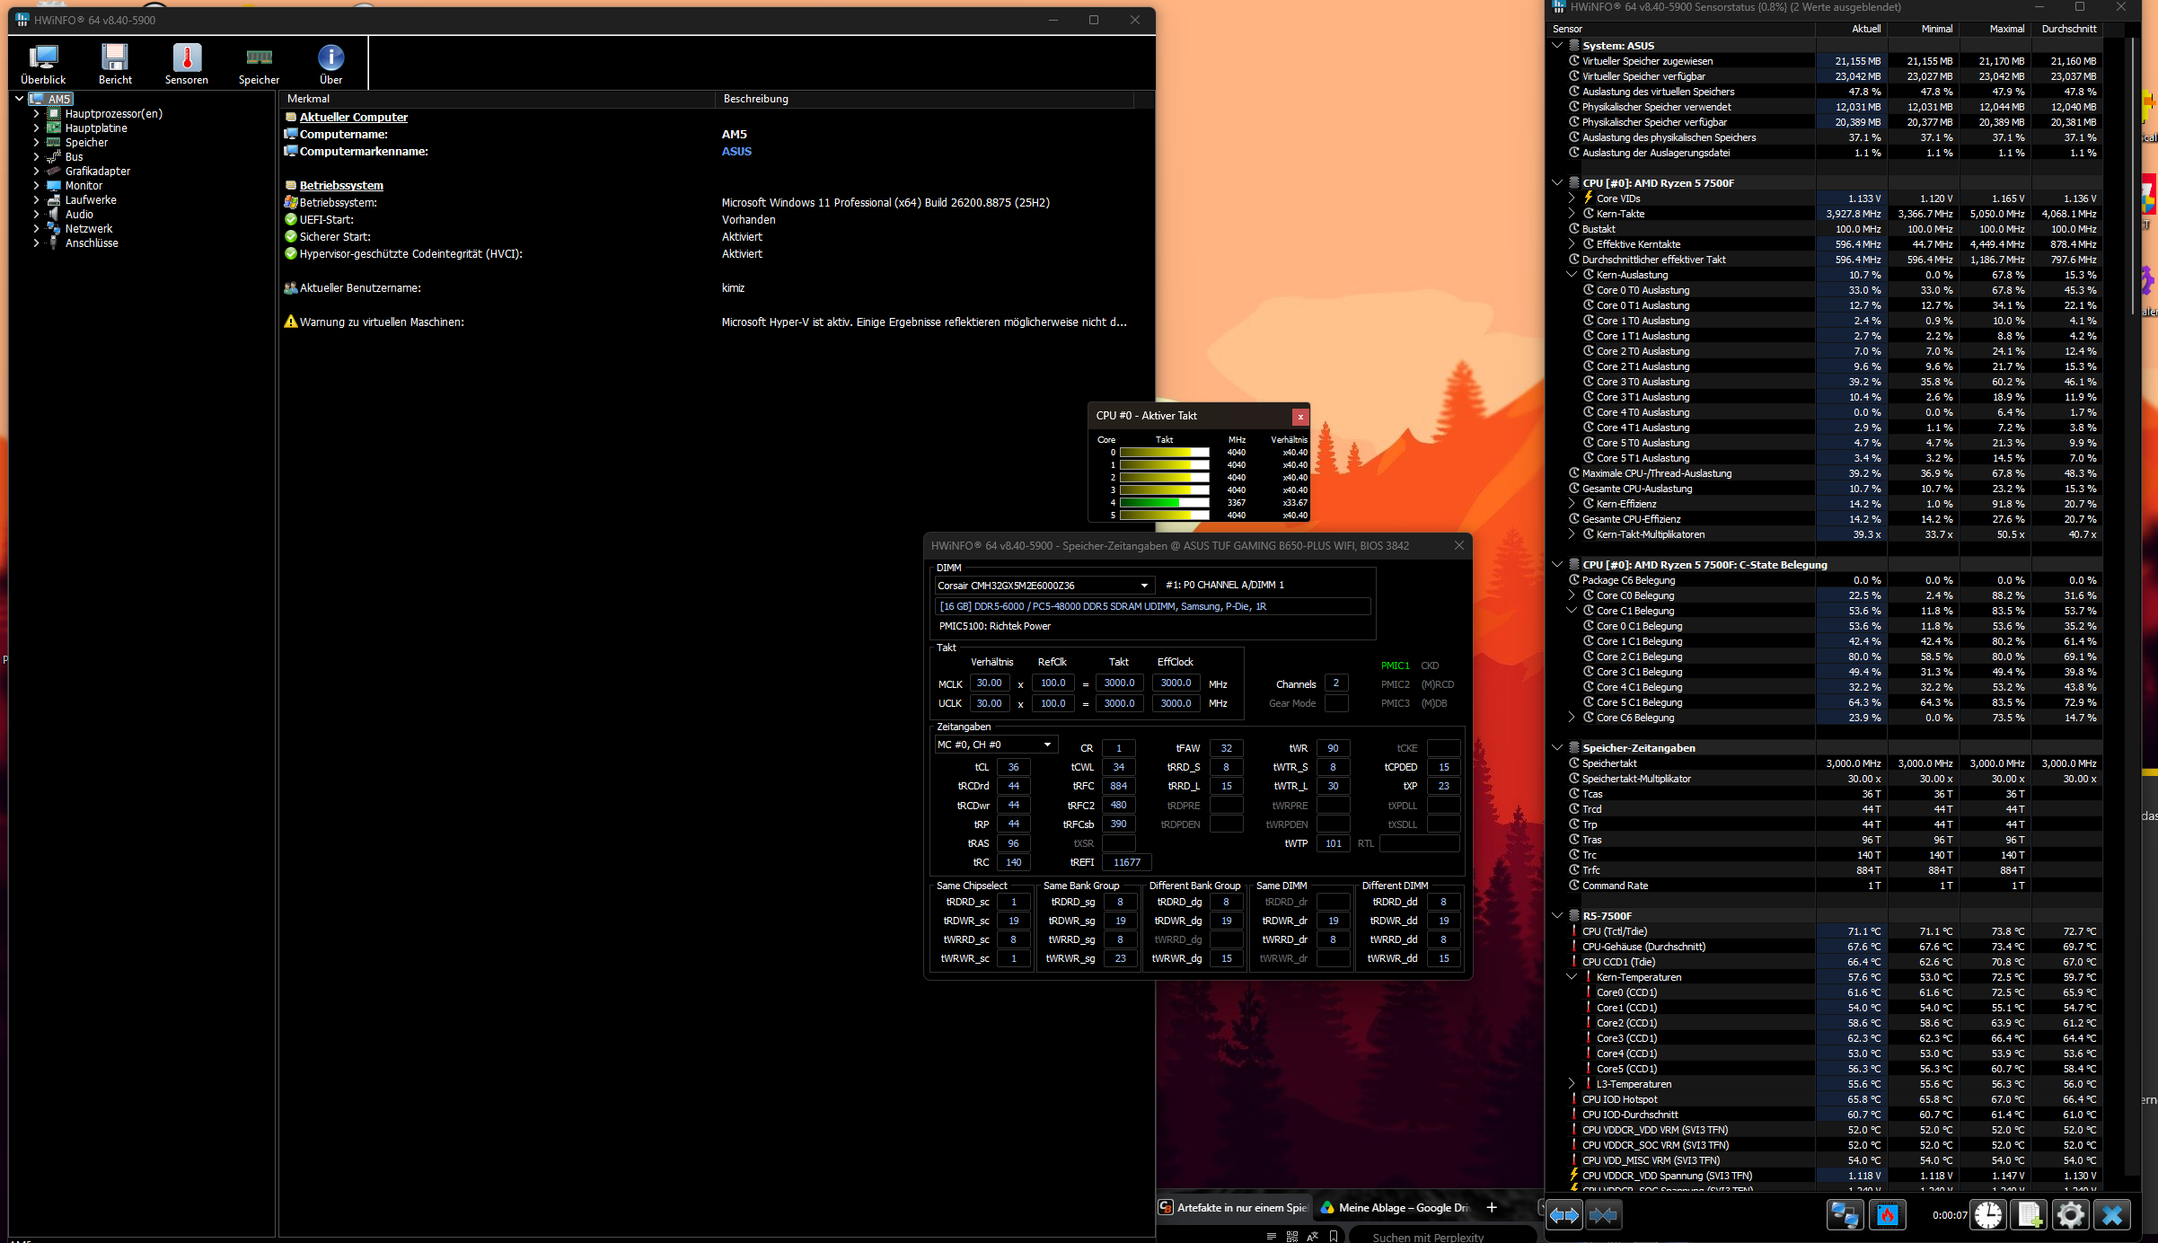This screenshot has height=1243, width=2158.
Task: Expand the L3-Temperaturen sensor row
Action: click(x=1572, y=1084)
